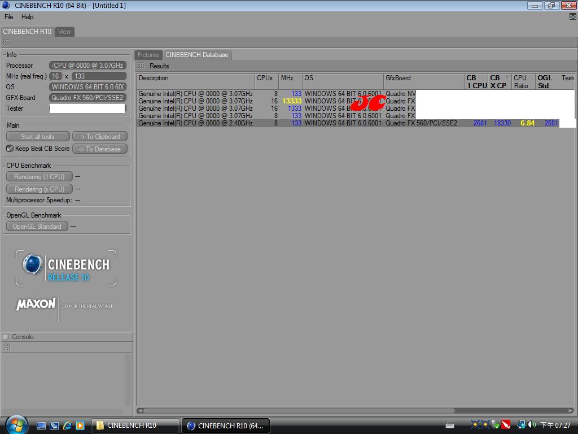
Task: Click the Processor info field
Action: (x=87, y=66)
